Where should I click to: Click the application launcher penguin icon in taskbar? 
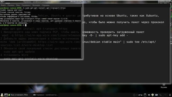tap(2, 95)
